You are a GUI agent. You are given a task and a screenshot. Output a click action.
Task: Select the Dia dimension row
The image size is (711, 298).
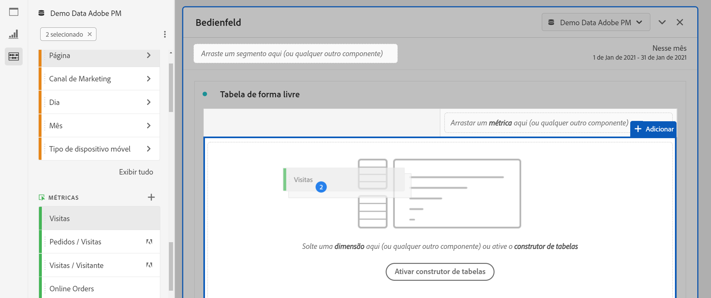point(99,102)
